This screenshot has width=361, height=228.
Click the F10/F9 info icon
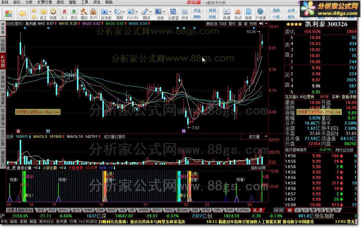point(131,11)
